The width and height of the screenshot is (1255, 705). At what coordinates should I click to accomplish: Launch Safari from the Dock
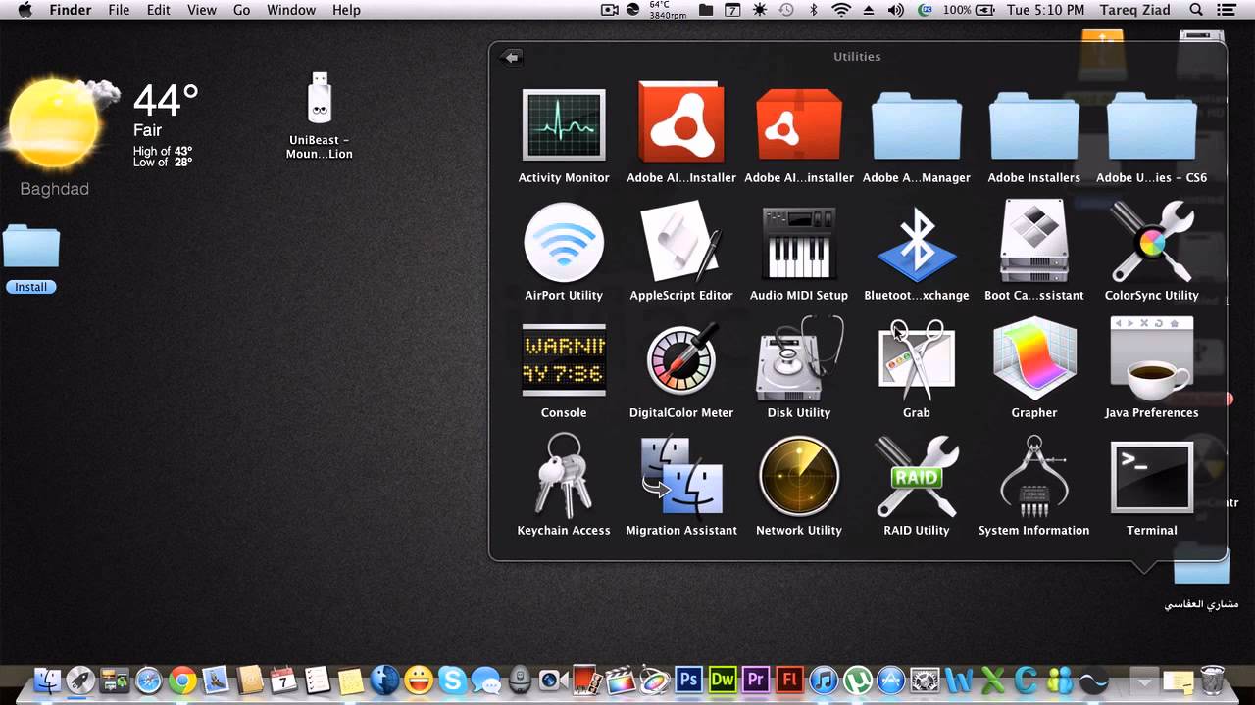148,680
